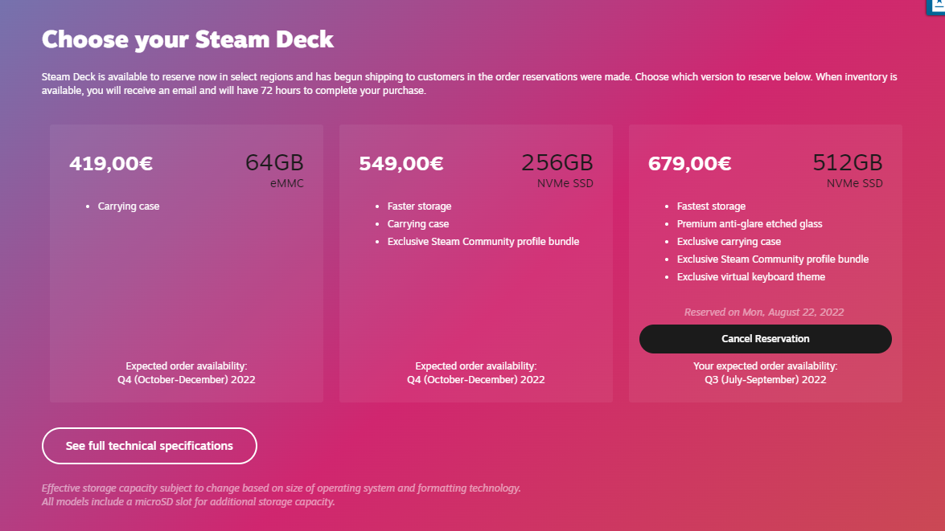Click the blue bookmark icon in the corner
945x531 pixels.
click(x=937, y=5)
